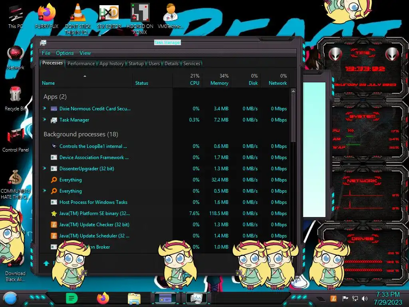Screen dimensions: 409x307
Task: Open the Options menu
Action: pos(65,53)
